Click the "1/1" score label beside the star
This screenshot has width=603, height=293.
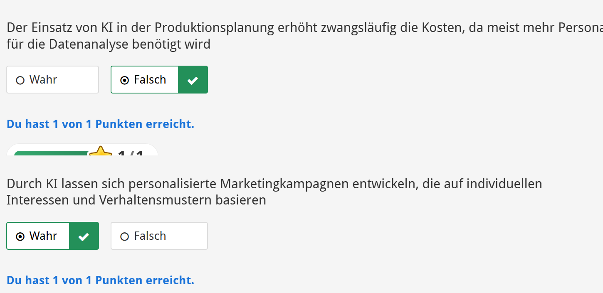[x=131, y=153]
